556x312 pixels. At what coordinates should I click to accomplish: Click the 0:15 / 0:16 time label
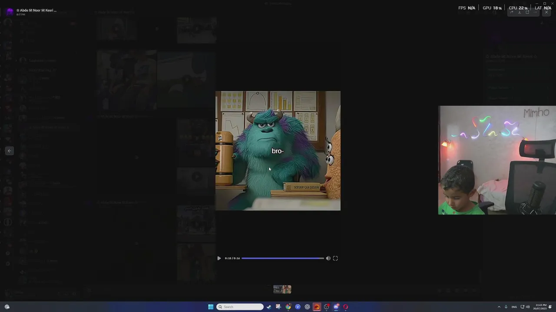click(x=232, y=258)
